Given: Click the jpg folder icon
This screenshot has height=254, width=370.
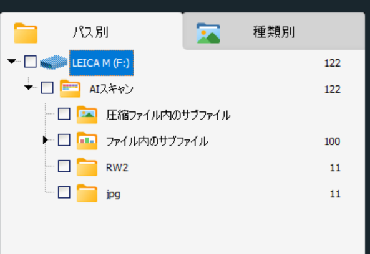Looking at the screenshot, I should tap(87, 193).
